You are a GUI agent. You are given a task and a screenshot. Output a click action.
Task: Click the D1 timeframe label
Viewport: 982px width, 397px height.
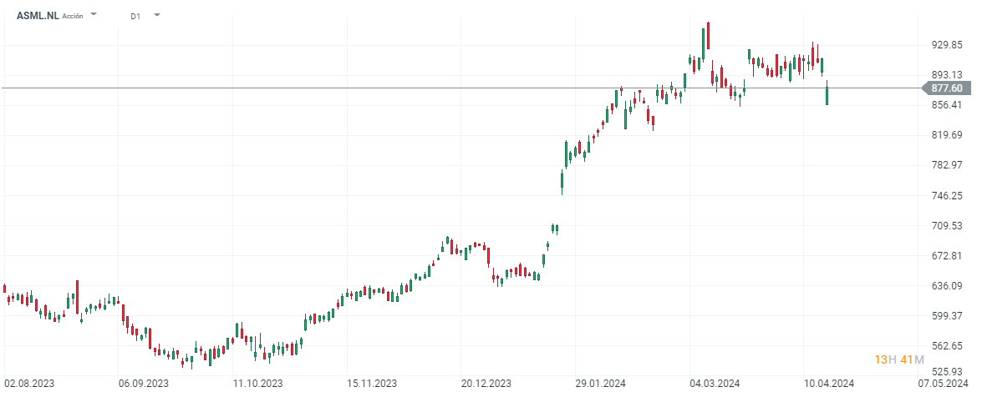(135, 16)
